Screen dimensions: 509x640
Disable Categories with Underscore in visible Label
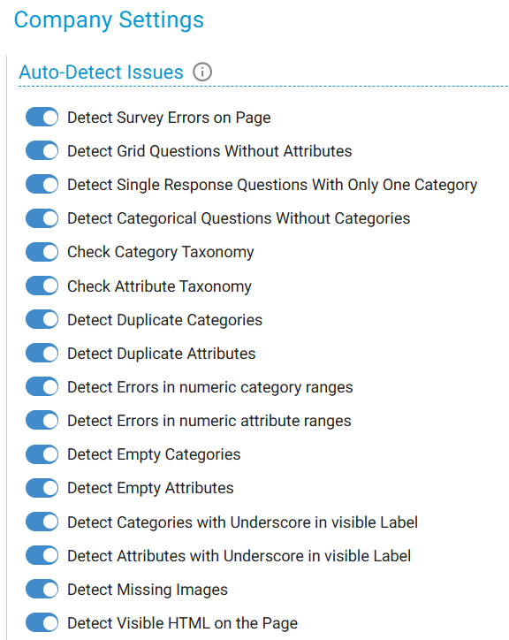tap(42, 522)
